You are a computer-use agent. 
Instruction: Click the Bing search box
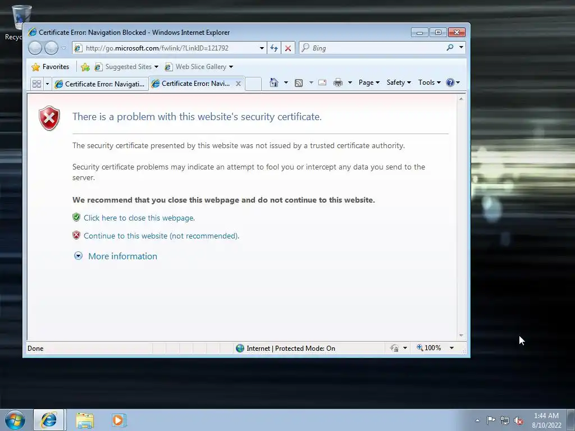(372, 48)
